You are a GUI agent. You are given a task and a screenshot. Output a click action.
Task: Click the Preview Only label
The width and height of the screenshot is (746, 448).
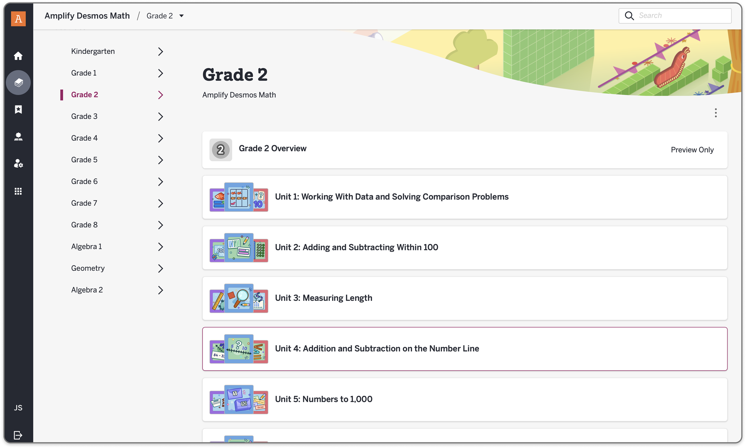pyautogui.click(x=692, y=150)
